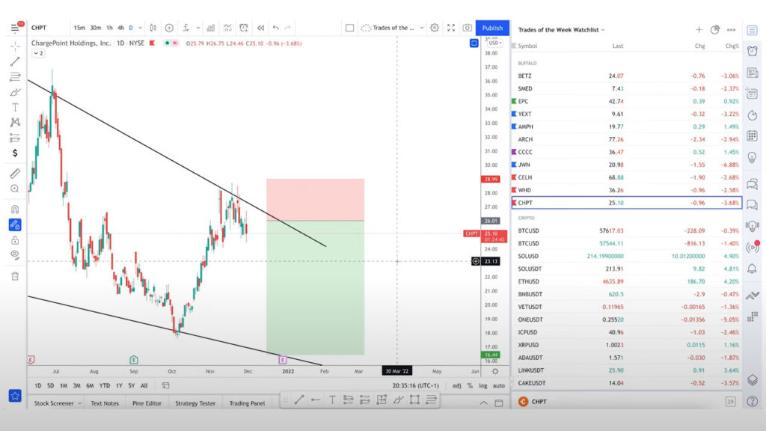Image resolution: width=766 pixels, height=431 pixels.
Task: Toggle the log scale
Action: pos(483,385)
